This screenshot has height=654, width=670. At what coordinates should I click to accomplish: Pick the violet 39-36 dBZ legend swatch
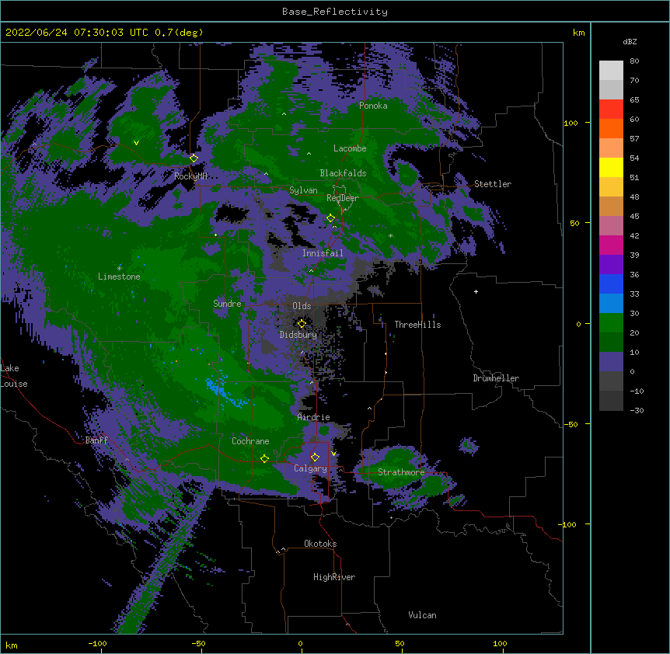click(611, 265)
